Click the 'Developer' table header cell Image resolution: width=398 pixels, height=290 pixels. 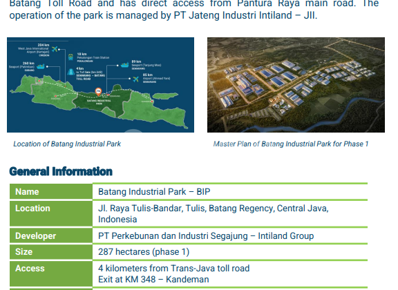coord(51,235)
